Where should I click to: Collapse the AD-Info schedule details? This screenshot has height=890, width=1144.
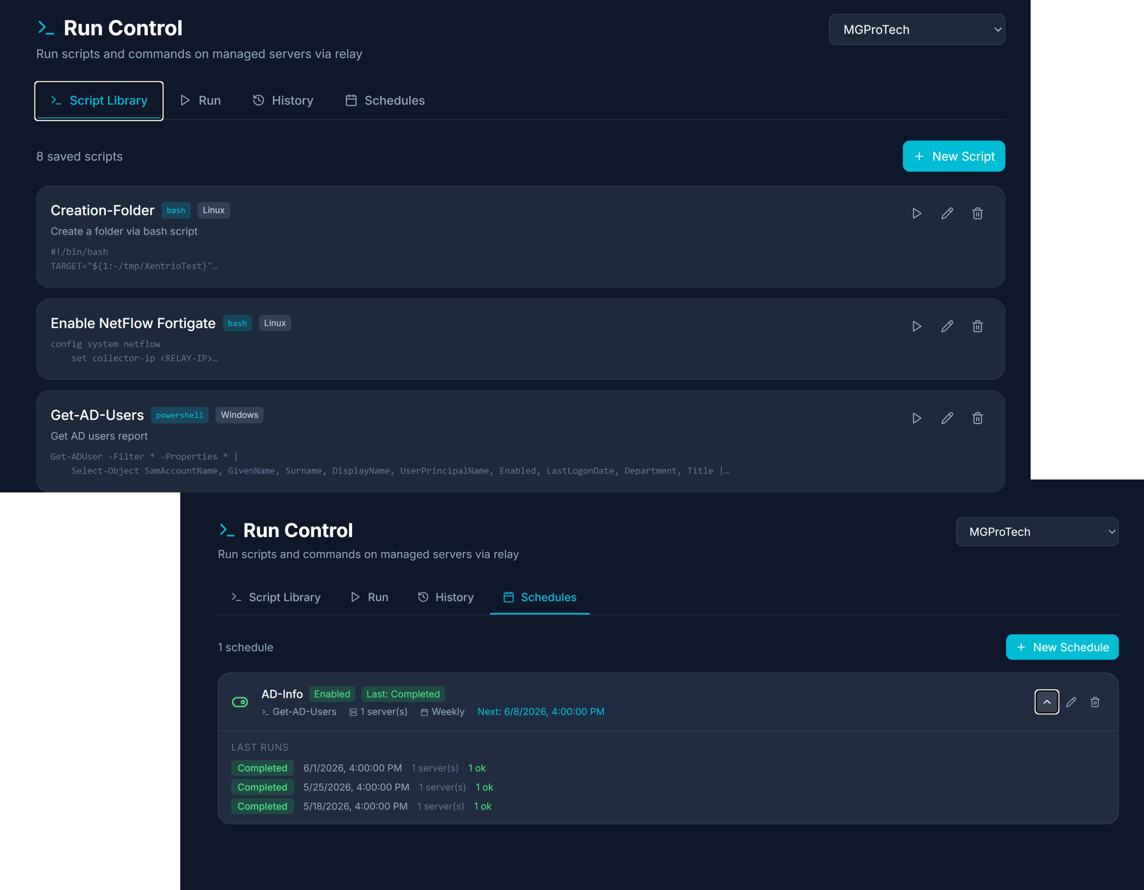pyautogui.click(x=1047, y=702)
